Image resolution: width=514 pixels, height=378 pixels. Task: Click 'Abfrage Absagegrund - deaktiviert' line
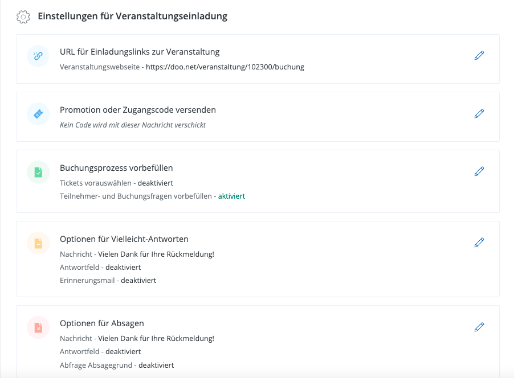tap(117, 365)
